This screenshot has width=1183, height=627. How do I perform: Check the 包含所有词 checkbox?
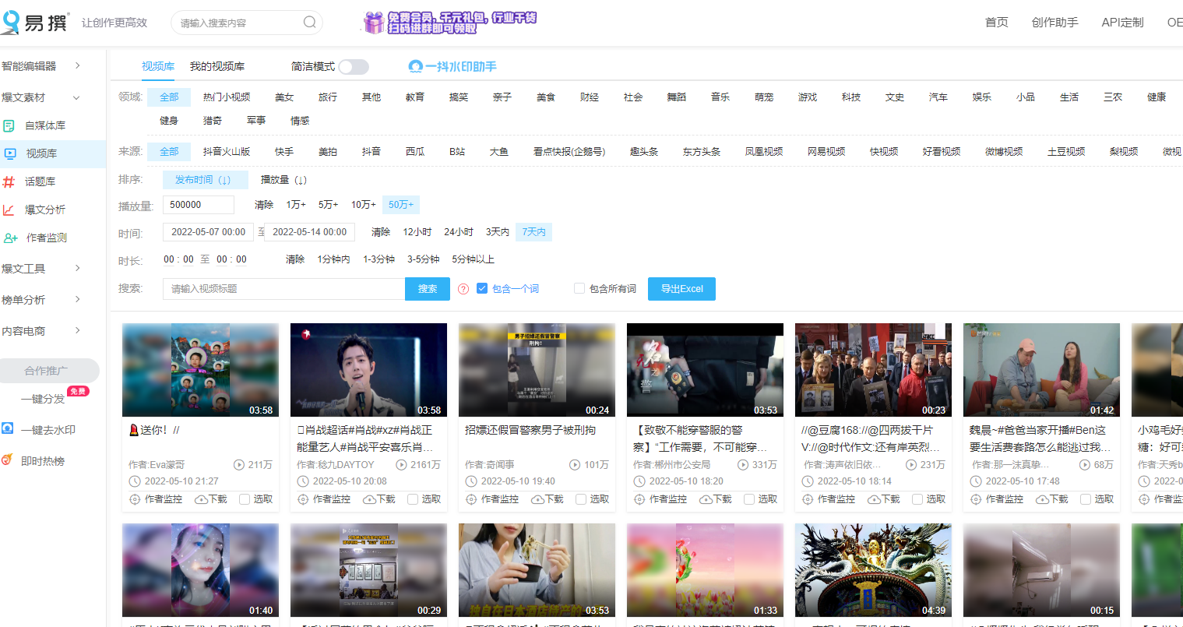(x=579, y=288)
